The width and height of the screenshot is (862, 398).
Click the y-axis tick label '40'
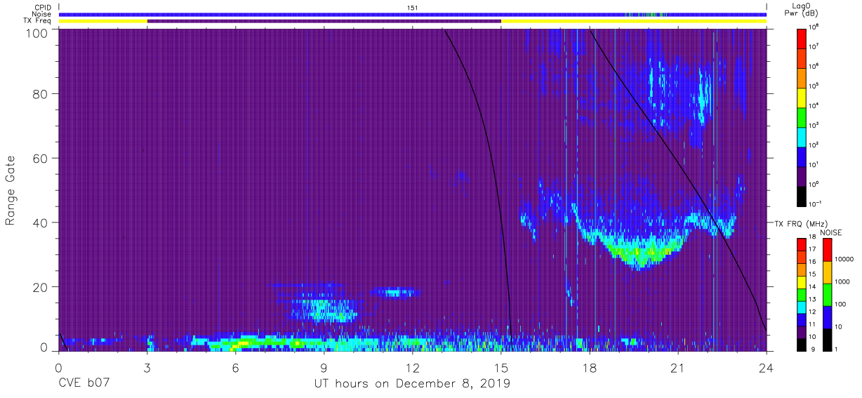(40, 223)
